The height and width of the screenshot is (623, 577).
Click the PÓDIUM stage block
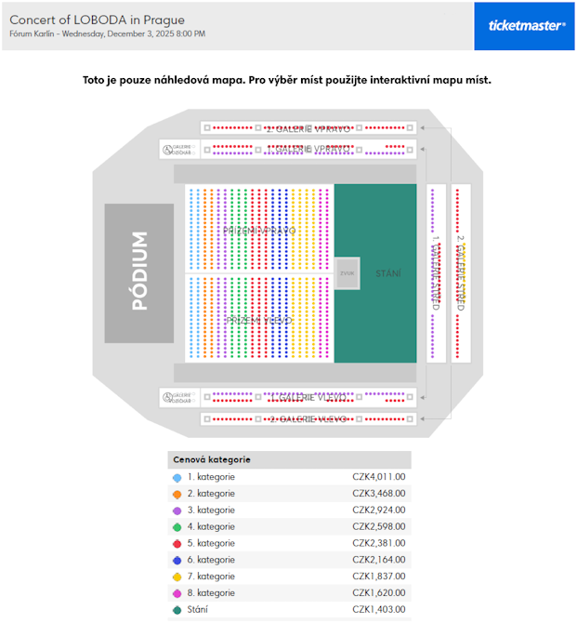pos(138,273)
